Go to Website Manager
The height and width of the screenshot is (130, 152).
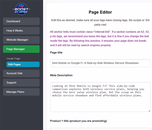click(x=21, y=40)
